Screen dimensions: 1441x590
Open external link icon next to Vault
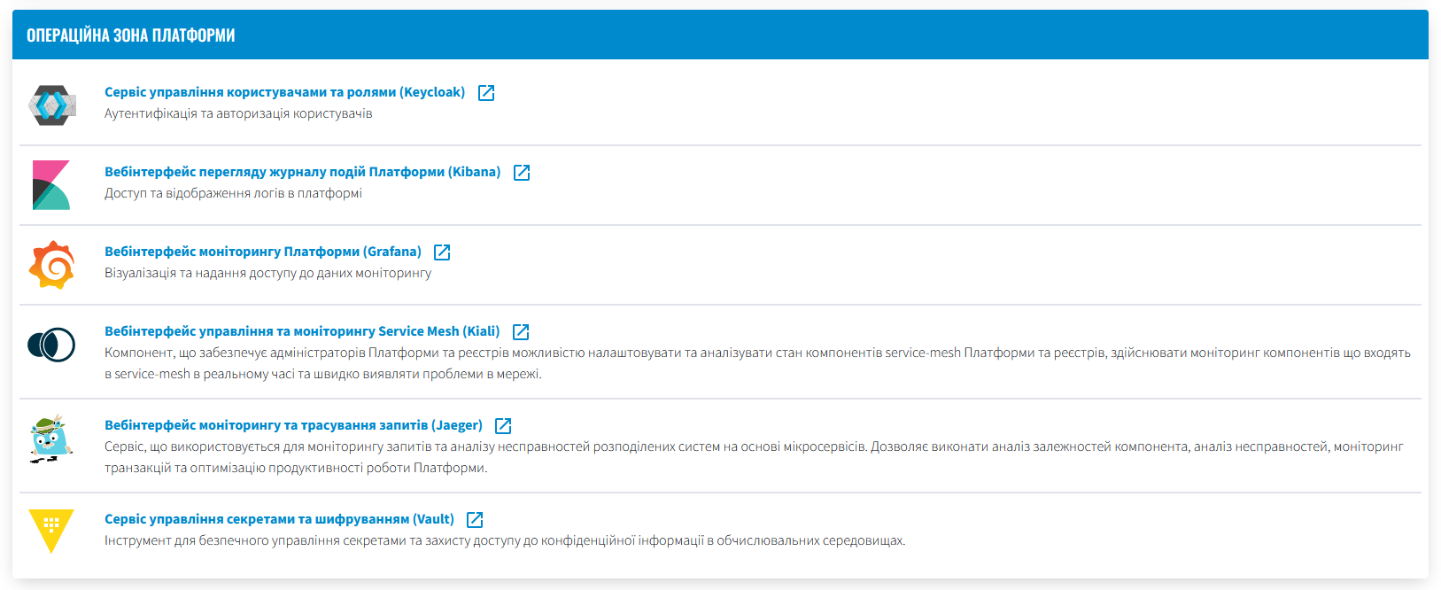click(475, 520)
